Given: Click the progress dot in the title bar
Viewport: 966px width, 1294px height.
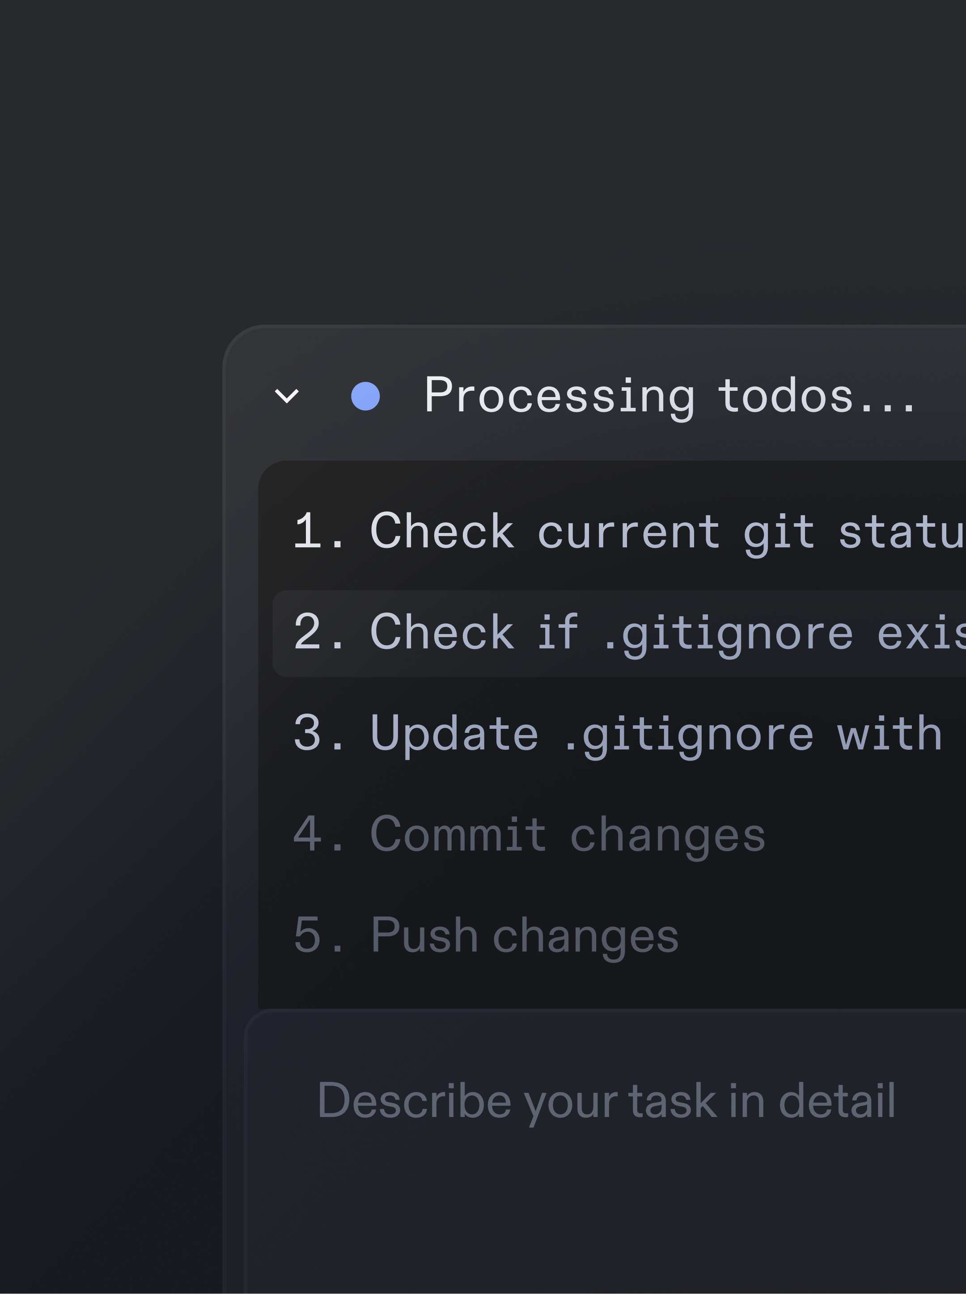Looking at the screenshot, I should [365, 396].
